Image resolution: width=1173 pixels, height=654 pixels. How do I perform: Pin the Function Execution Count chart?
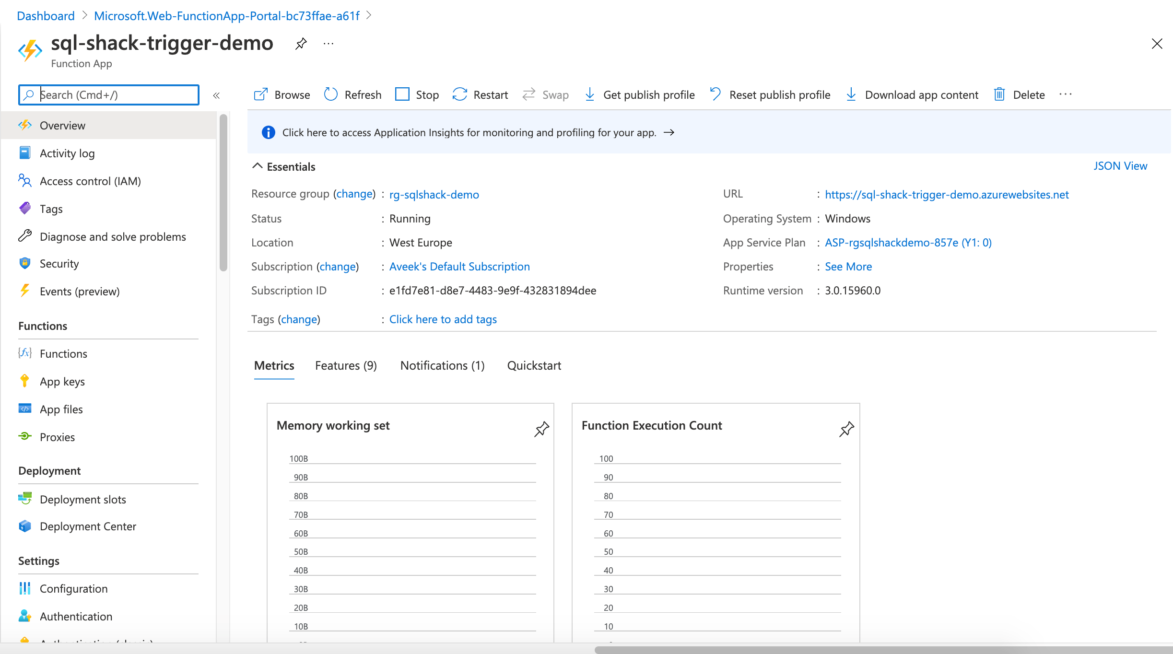coord(847,429)
